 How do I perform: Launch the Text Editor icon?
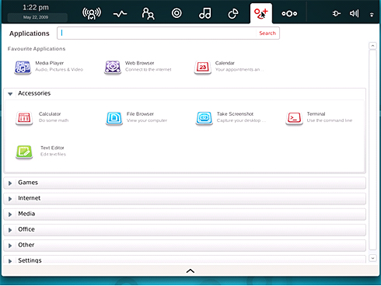[x=24, y=152]
